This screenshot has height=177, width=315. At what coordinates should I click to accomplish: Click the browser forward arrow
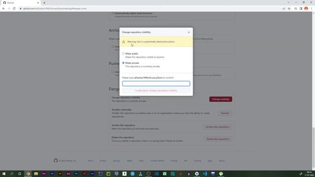coord(9,9)
